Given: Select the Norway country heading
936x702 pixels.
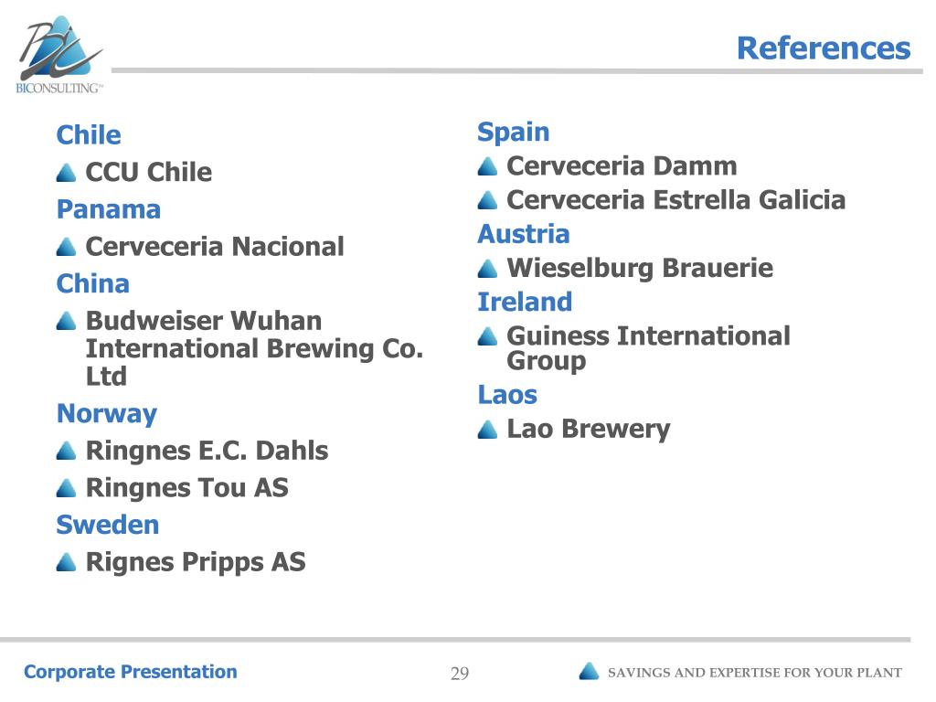Looking at the screenshot, I should (107, 414).
